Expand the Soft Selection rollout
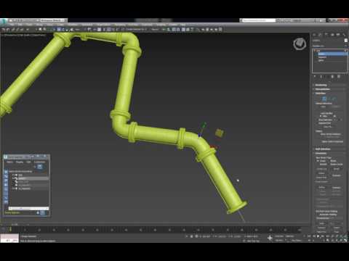The height and width of the screenshot is (261, 349). pyautogui.click(x=329, y=149)
